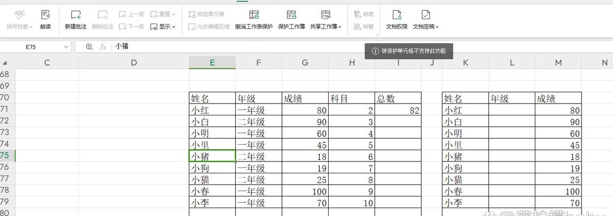Viewport: 613px width, 216px height.
Task: Click 小猫 in column E
Action: click(x=212, y=179)
